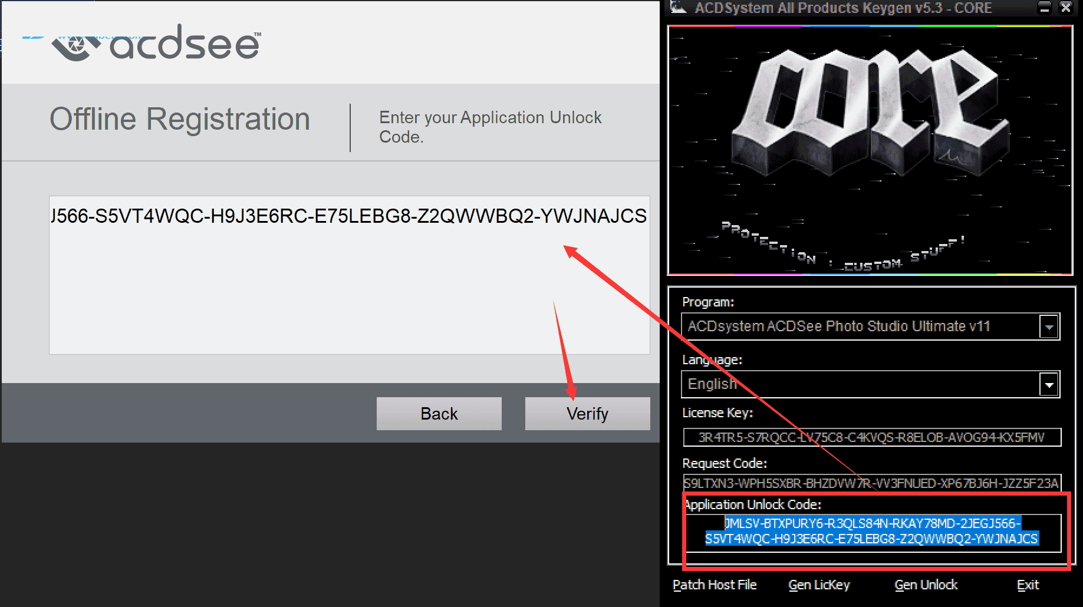This screenshot has height=607, width=1083.
Task: Click the 'Program:' label in keygen
Action: click(708, 302)
